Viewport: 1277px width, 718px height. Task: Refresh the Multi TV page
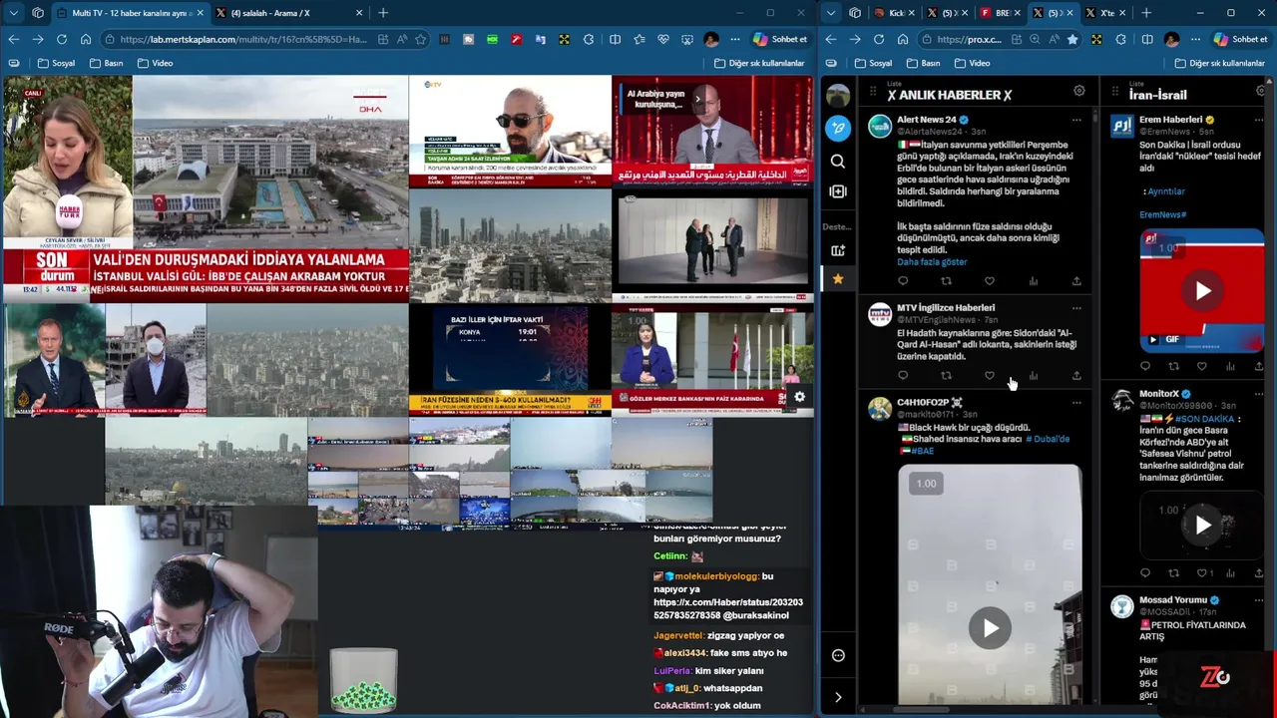(x=62, y=39)
